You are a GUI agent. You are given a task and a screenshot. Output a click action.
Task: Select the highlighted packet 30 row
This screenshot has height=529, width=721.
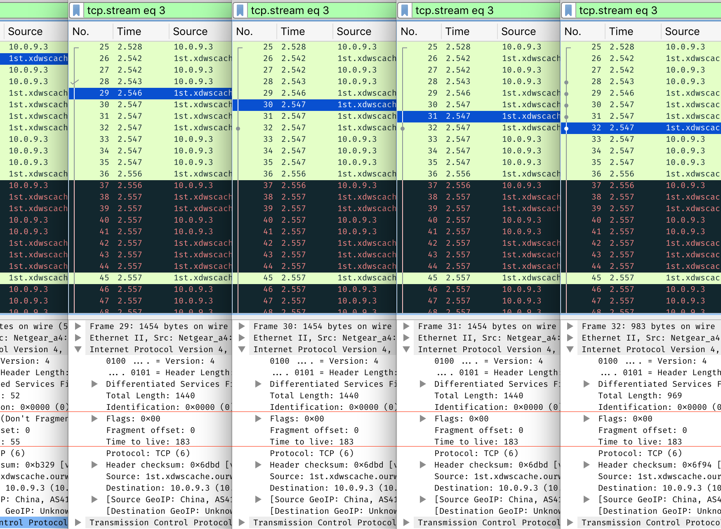(x=314, y=105)
